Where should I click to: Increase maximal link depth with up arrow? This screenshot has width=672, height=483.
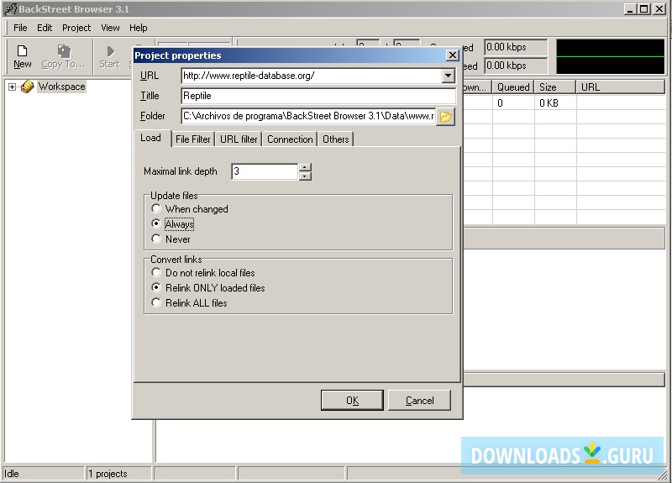click(x=305, y=167)
